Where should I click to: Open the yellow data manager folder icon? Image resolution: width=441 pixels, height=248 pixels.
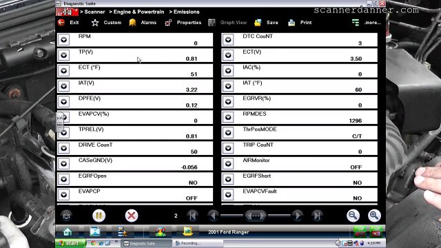click(187, 231)
